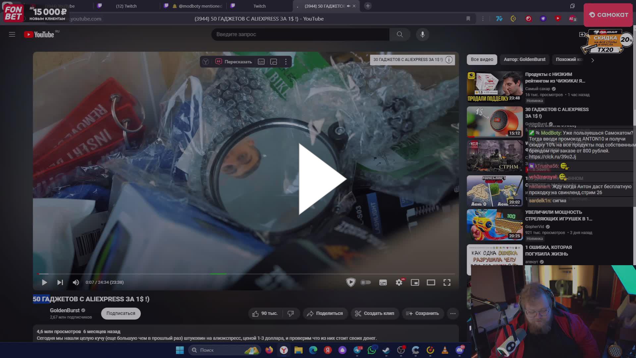
Task: Open the three-dot menu under the video
Action: (453, 313)
